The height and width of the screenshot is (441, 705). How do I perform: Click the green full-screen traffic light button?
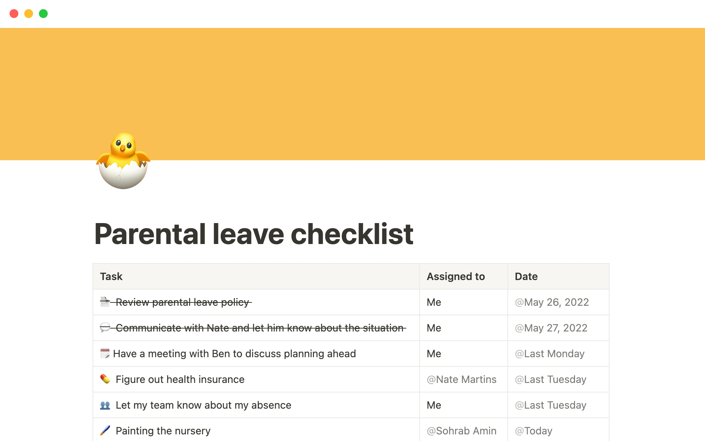(x=43, y=14)
